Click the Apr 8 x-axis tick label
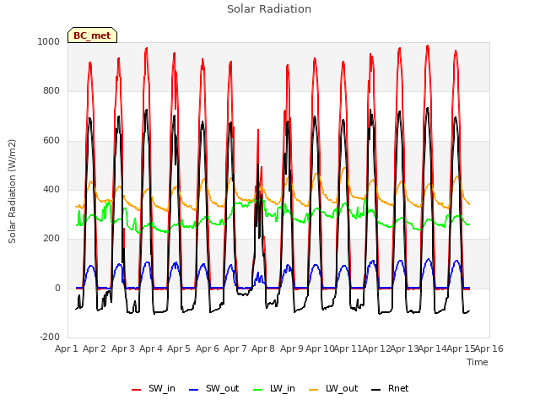Screen dimensions: 540x405 [263, 348]
